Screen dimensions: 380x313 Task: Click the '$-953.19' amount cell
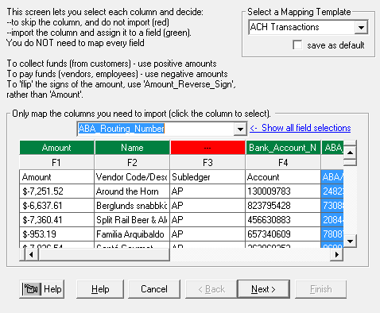(56, 234)
